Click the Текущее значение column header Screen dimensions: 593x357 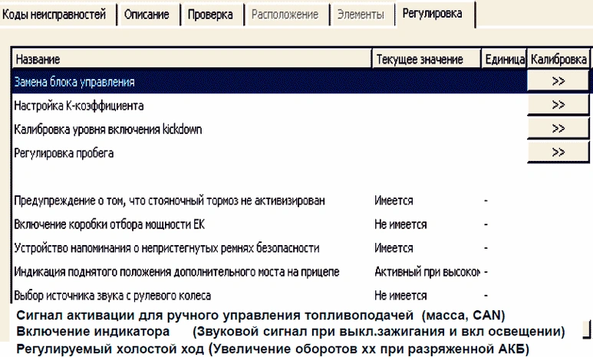point(426,59)
